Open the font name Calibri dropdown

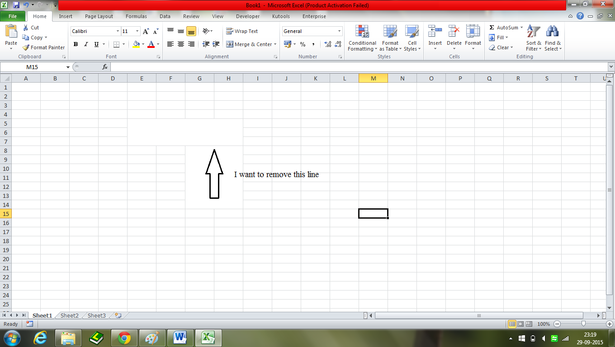point(118,31)
